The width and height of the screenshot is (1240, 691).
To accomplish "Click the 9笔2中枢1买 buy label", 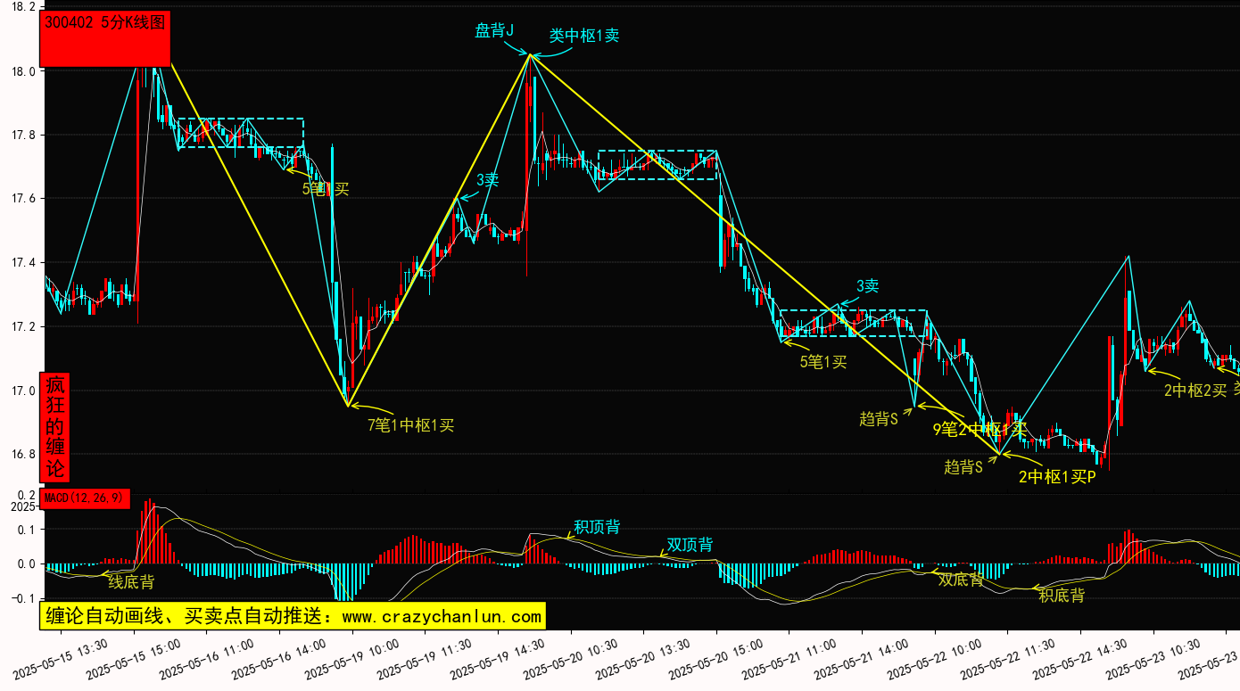I will coord(980,429).
